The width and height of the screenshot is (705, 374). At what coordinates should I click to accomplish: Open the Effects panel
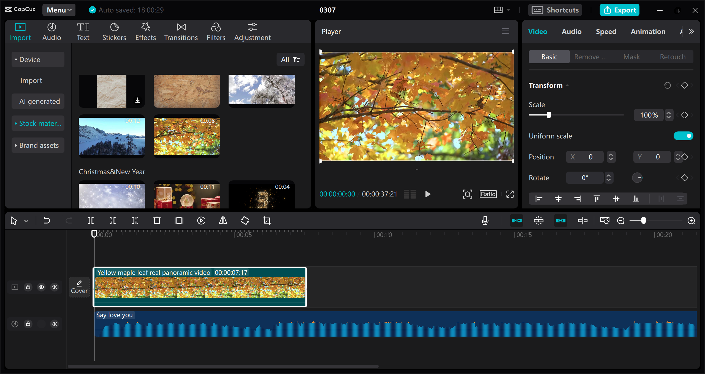pyautogui.click(x=145, y=31)
